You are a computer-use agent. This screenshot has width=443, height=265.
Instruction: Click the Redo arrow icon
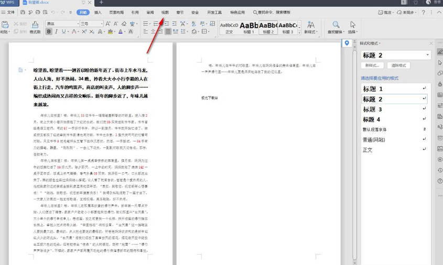tap(63, 12)
